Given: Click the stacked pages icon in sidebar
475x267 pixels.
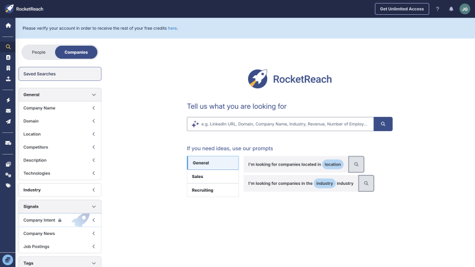Looking at the screenshot, I should click(x=8, y=164).
